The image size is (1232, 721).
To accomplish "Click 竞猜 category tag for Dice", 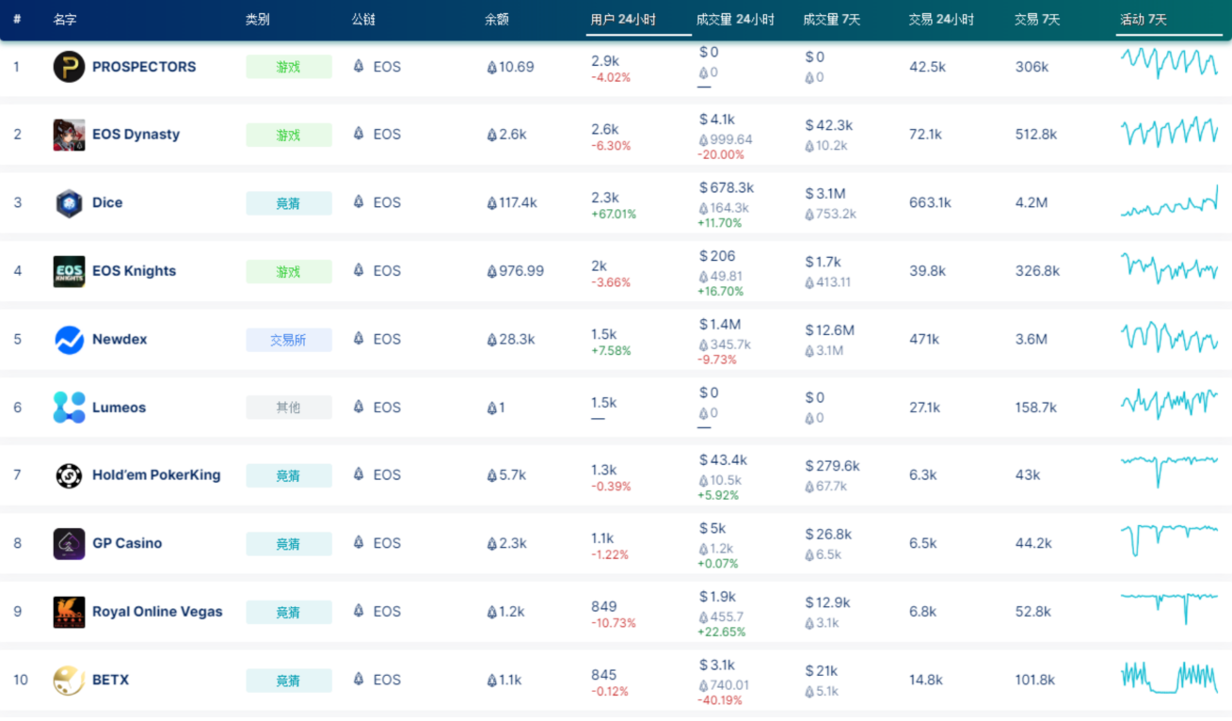I will [x=289, y=203].
